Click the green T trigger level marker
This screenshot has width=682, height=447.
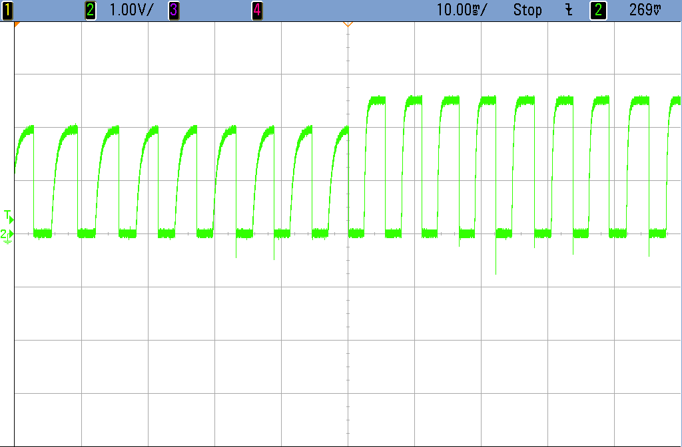pyautogui.click(x=8, y=216)
